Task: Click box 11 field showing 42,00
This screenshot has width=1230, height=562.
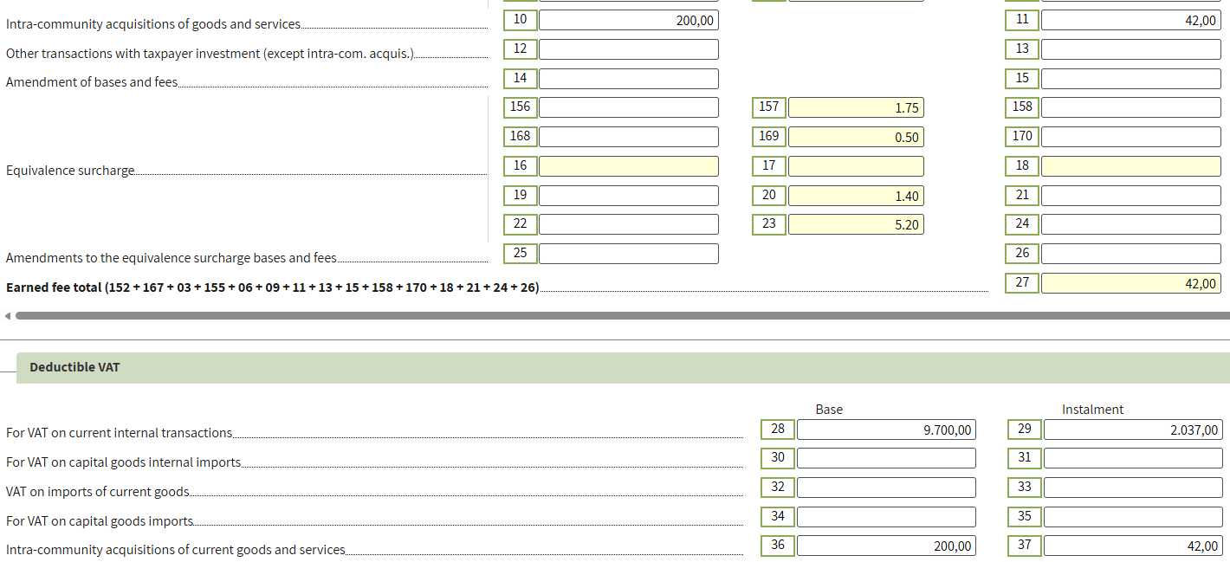Action: click(x=1130, y=20)
